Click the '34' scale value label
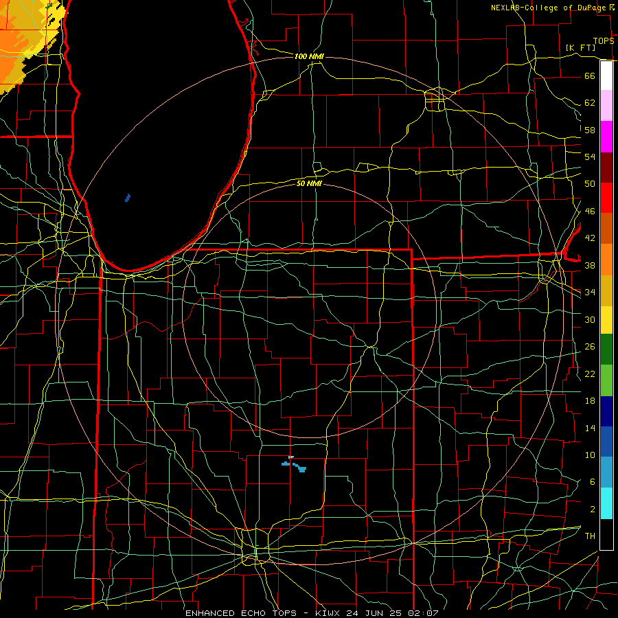Screen dimensions: 618x618 click(590, 292)
